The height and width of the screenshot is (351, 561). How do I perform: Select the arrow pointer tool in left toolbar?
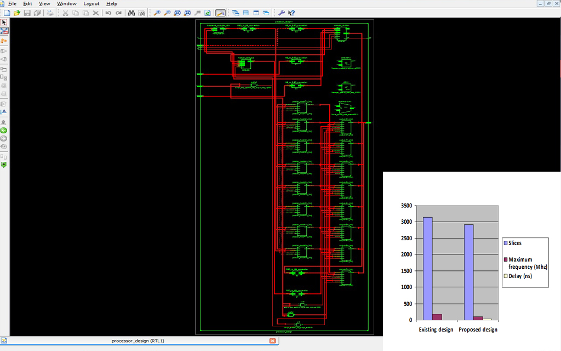point(4,22)
